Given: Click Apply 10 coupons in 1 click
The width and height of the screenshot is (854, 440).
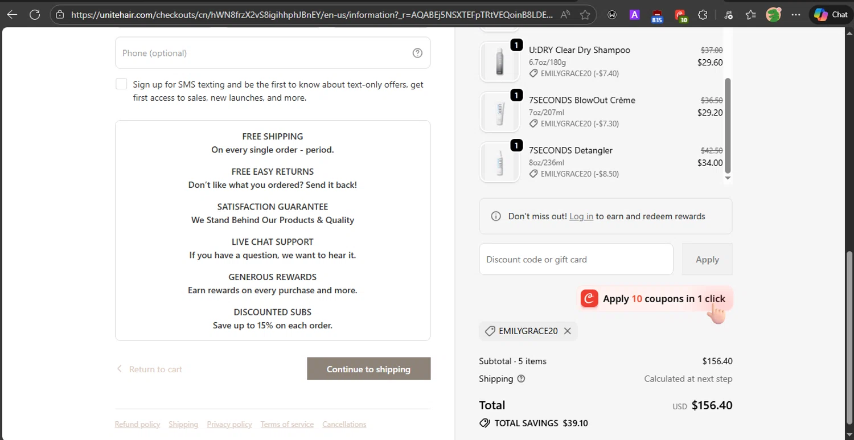Looking at the screenshot, I should pyautogui.click(x=656, y=298).
